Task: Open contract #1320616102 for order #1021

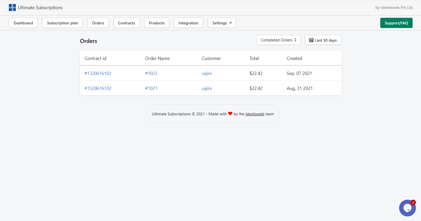Action: coord(98,88)
